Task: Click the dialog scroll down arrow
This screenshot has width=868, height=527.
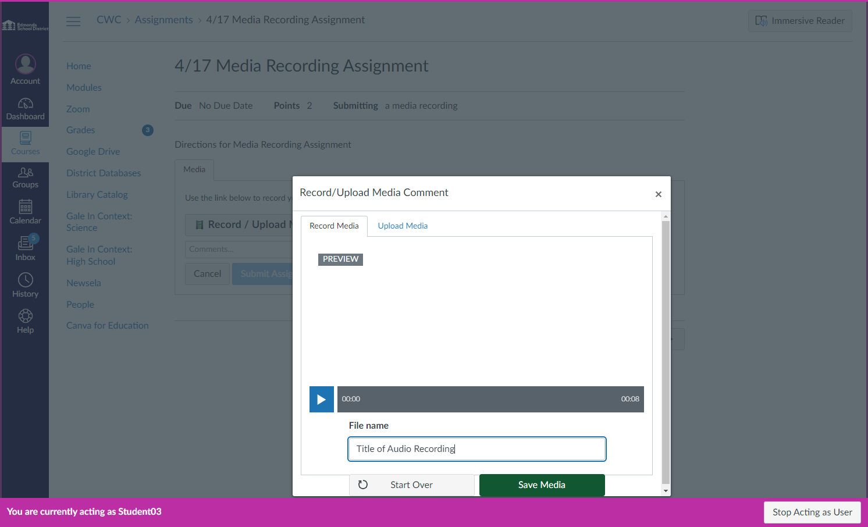Action: 666,491
